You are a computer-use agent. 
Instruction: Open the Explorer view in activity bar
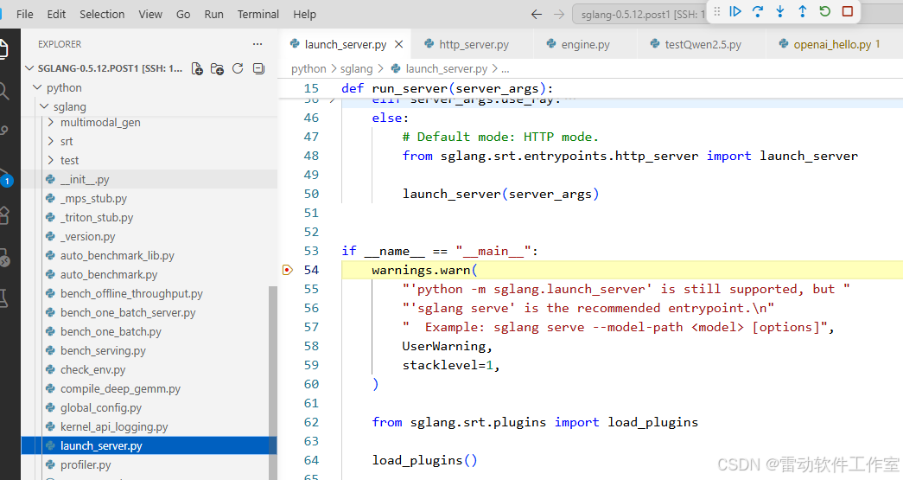point(3,49)
